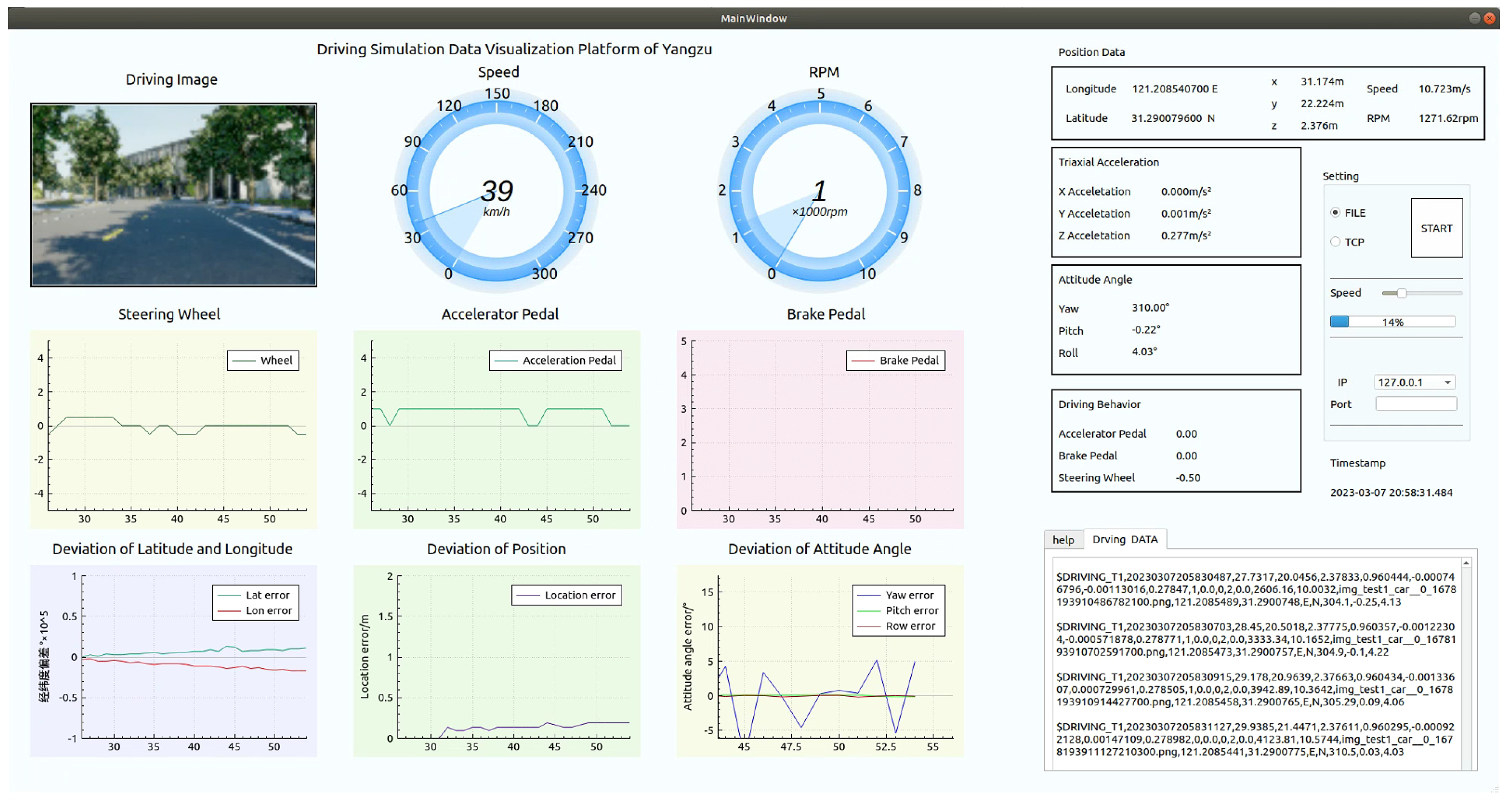Image resolution: width=1508 pixels, height=800 pixels.
Task: Click the Driving Image thumbnail
Action: [173, 195]
